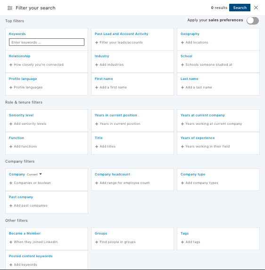Click the plus icon beside Add titles
265x270 pixels.
[97, 147]
